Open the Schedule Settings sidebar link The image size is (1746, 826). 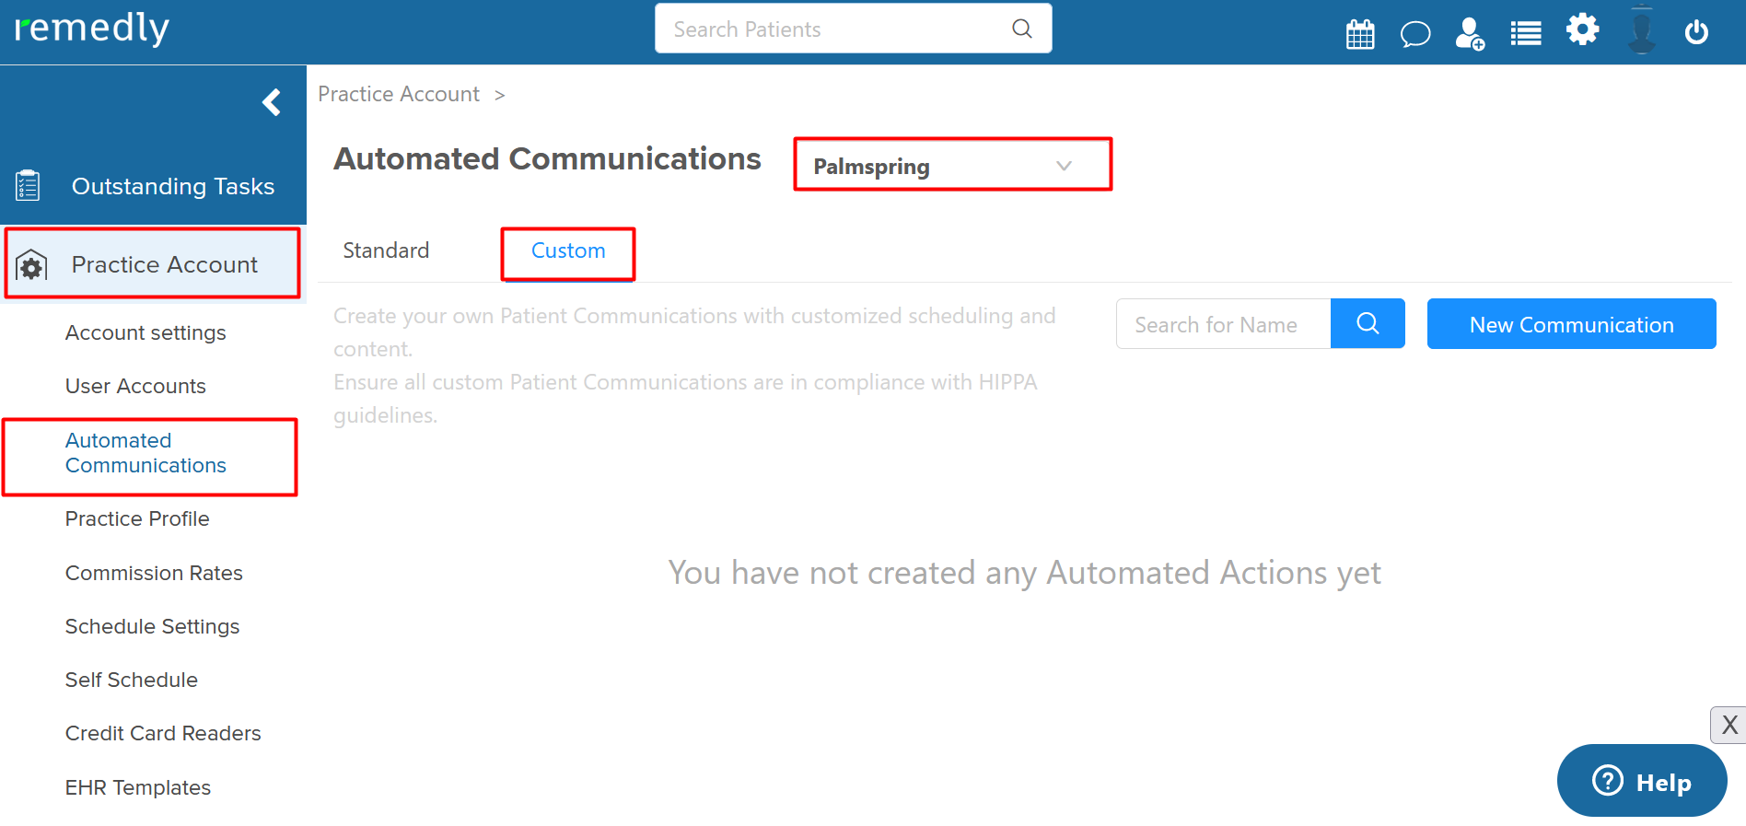point(152,626)
